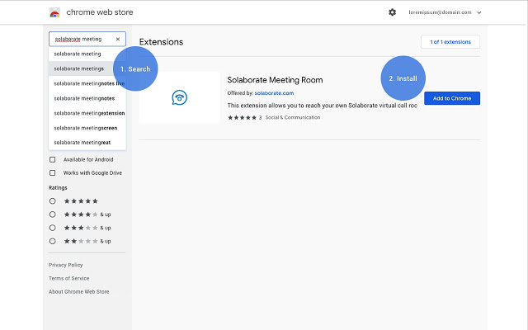The height and width of the screenshot is (330, 528).
Task: Click into the search input field
Action: point(81,39)
